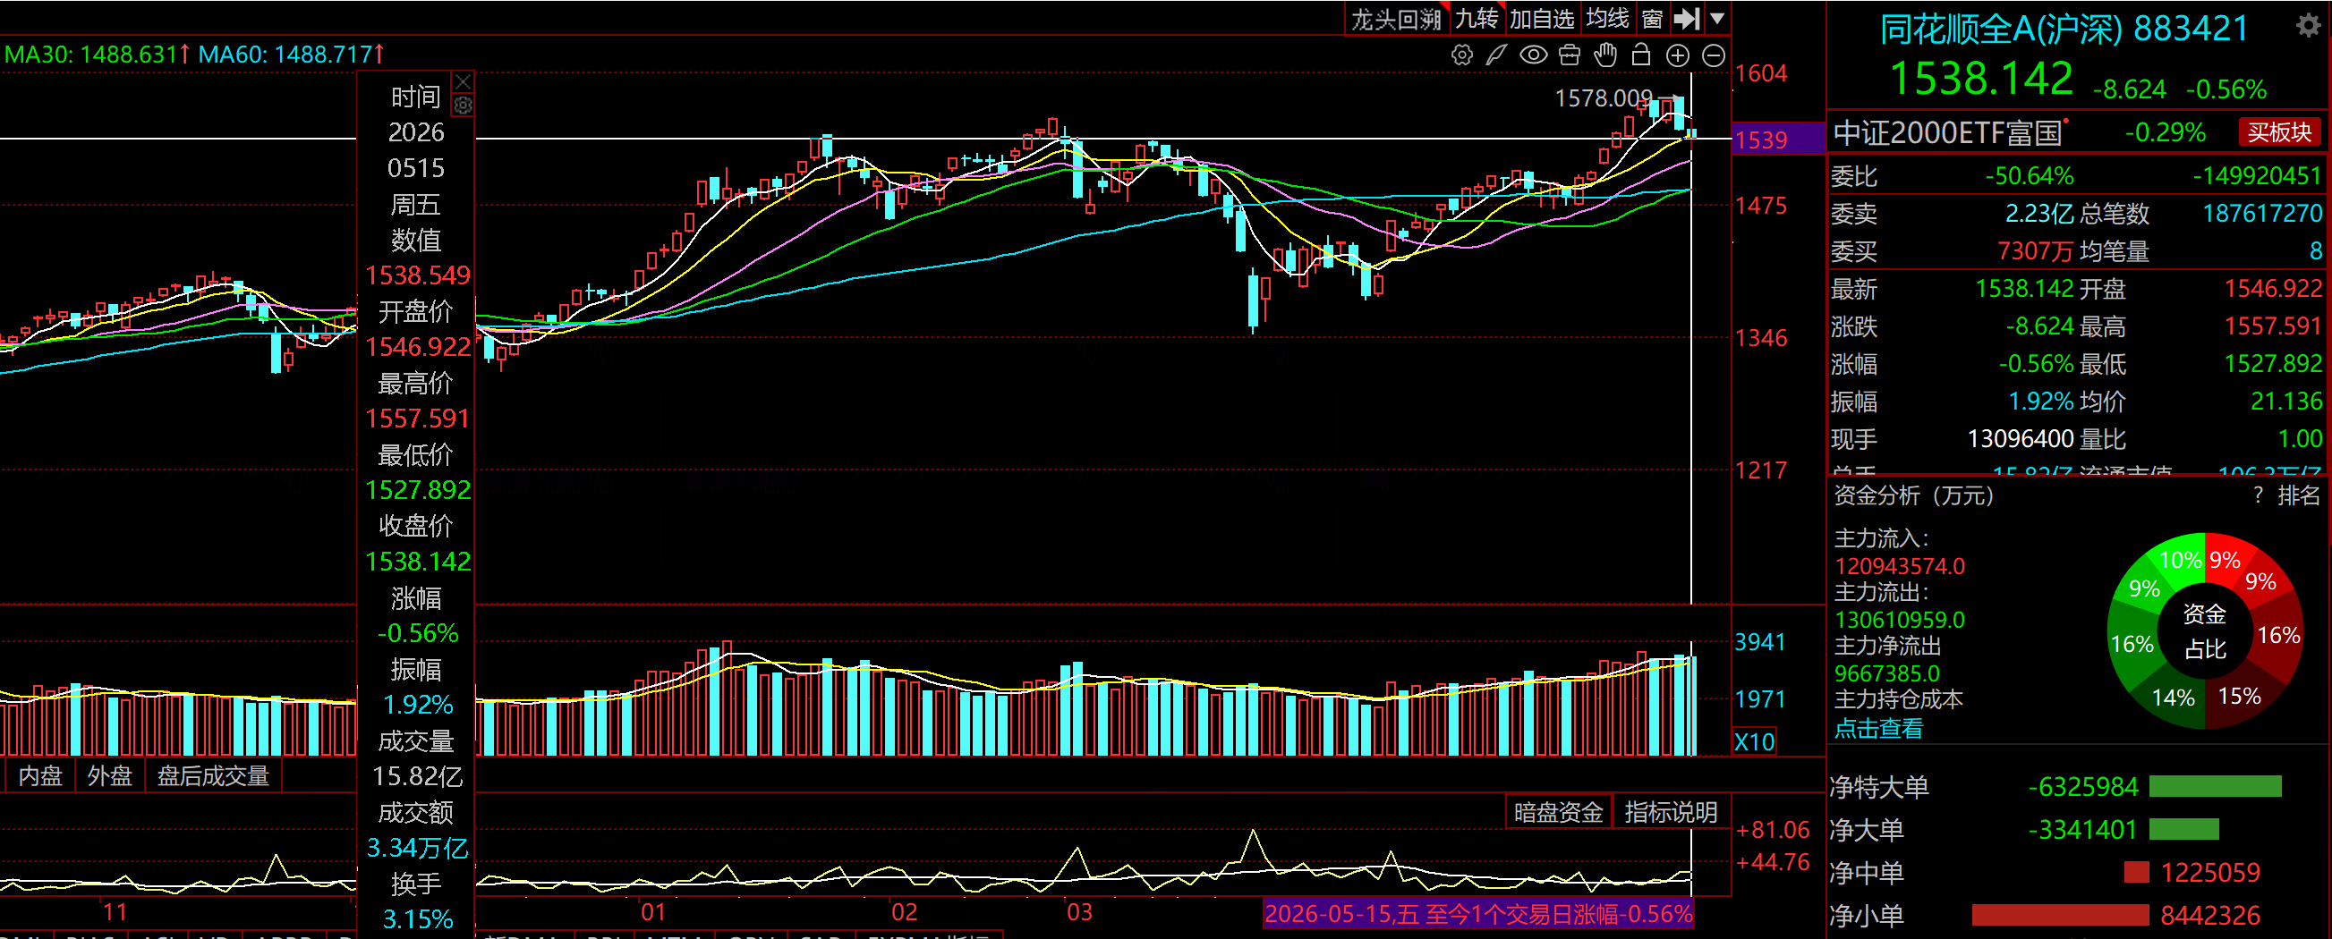Viewport: 2332px width, 939px height.
Task: Click the 最低 value 1527.892 in quote panel
Action: [2273, 364]
